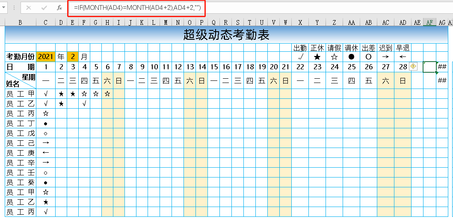453x219 pixels.
Task: Select column header AF
Action: pyautogui.click(x=429, y=22)
